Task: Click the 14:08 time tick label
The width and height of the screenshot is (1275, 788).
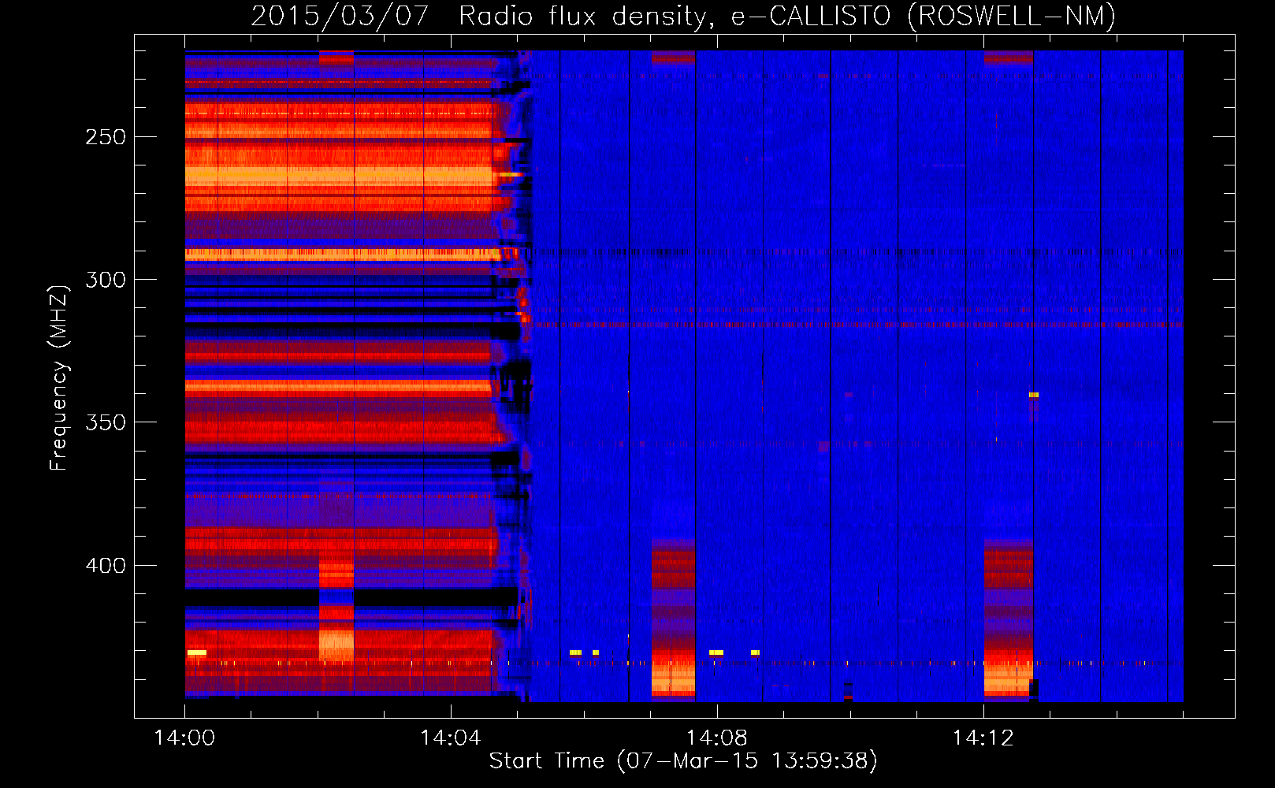Action: coord(716,738)
